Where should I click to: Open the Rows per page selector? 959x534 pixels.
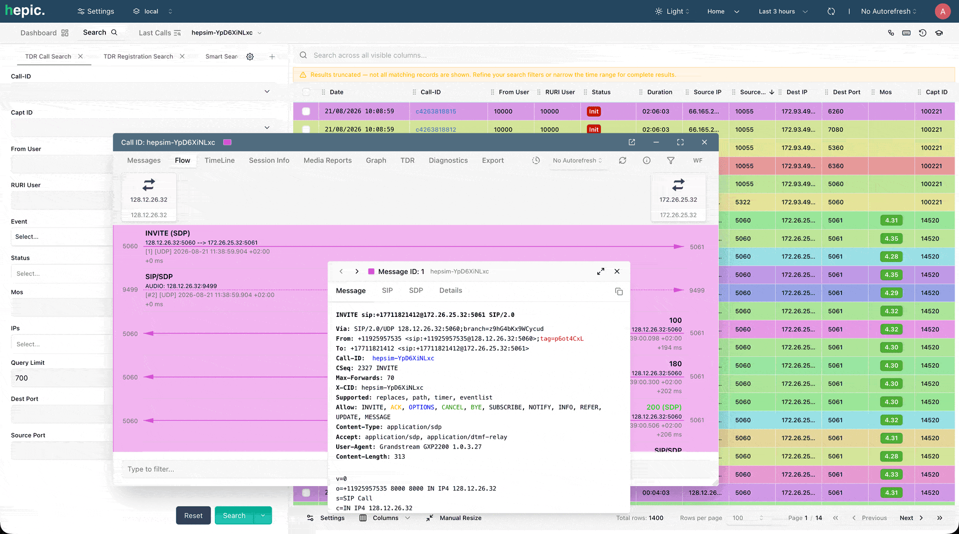pos(748,518)
